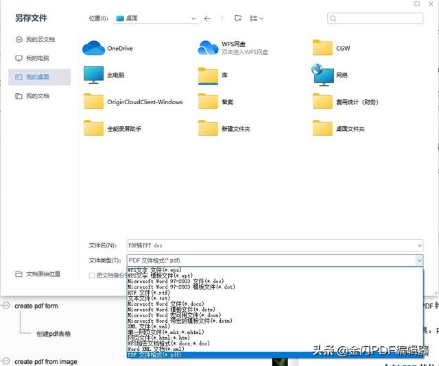Go up one folder level arrow
This screenshot has height=366, width=439.
222,19
